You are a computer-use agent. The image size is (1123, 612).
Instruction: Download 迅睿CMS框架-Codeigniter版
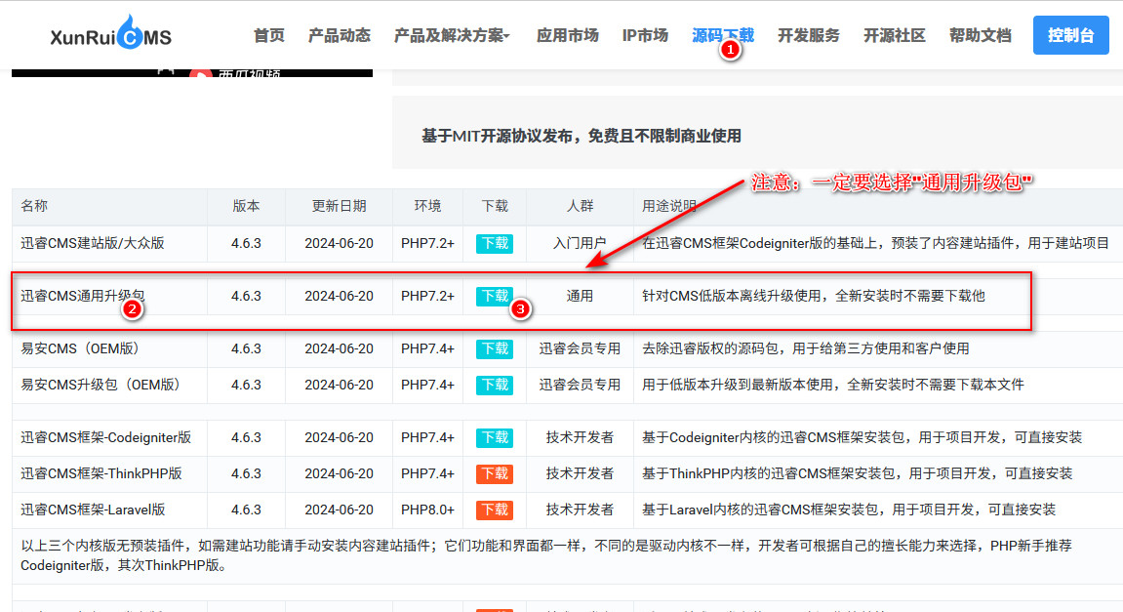click(494, 437)
